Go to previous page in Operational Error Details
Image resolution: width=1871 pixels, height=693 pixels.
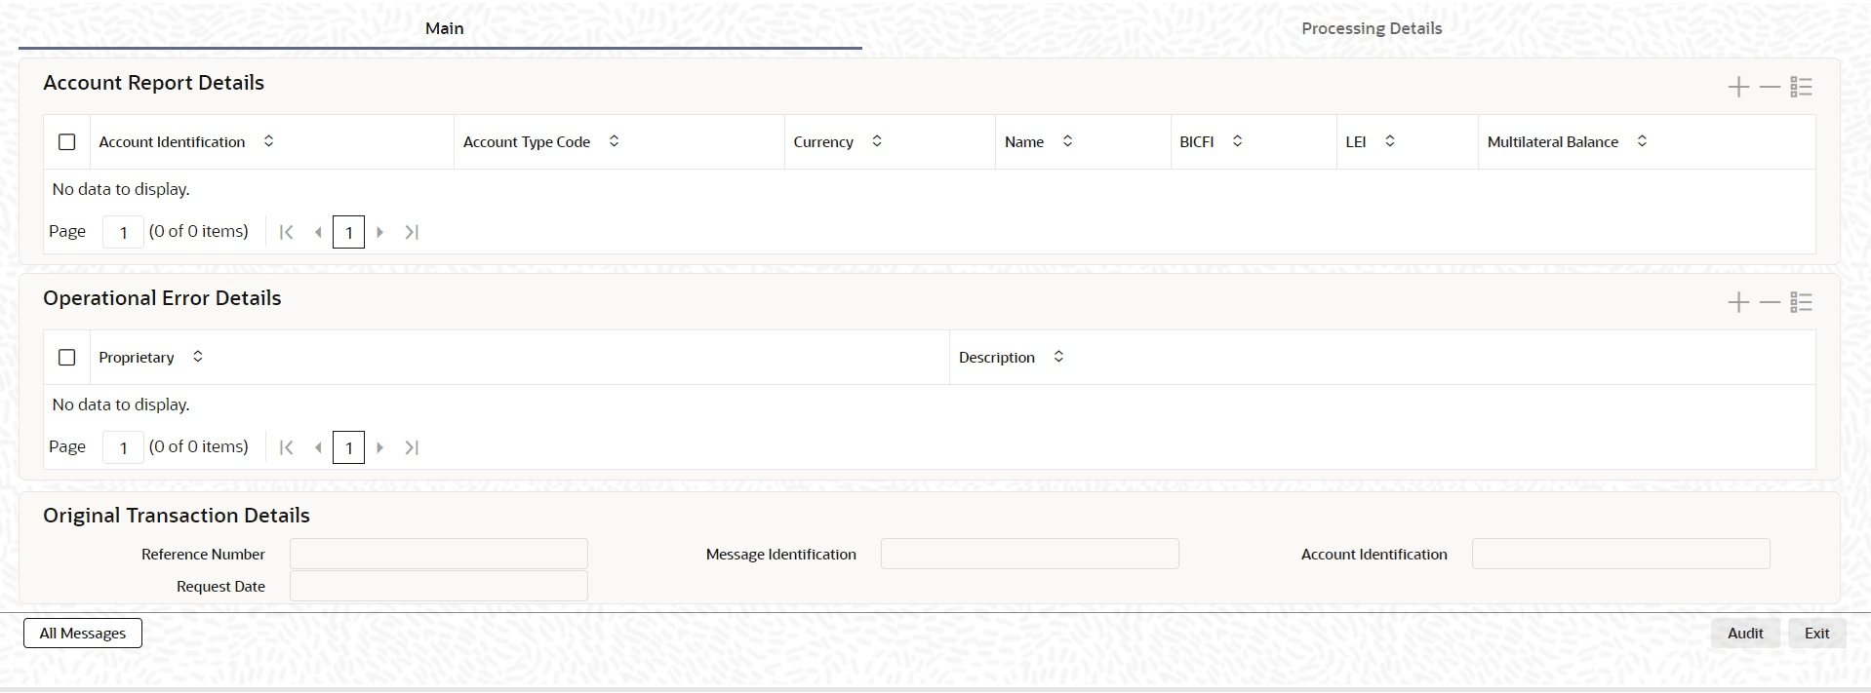click(318, 447)
